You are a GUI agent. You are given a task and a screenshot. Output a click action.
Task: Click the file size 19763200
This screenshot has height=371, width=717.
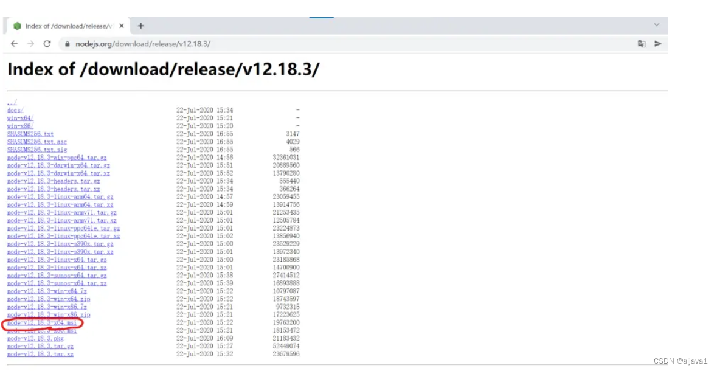[x=286, y=322]
